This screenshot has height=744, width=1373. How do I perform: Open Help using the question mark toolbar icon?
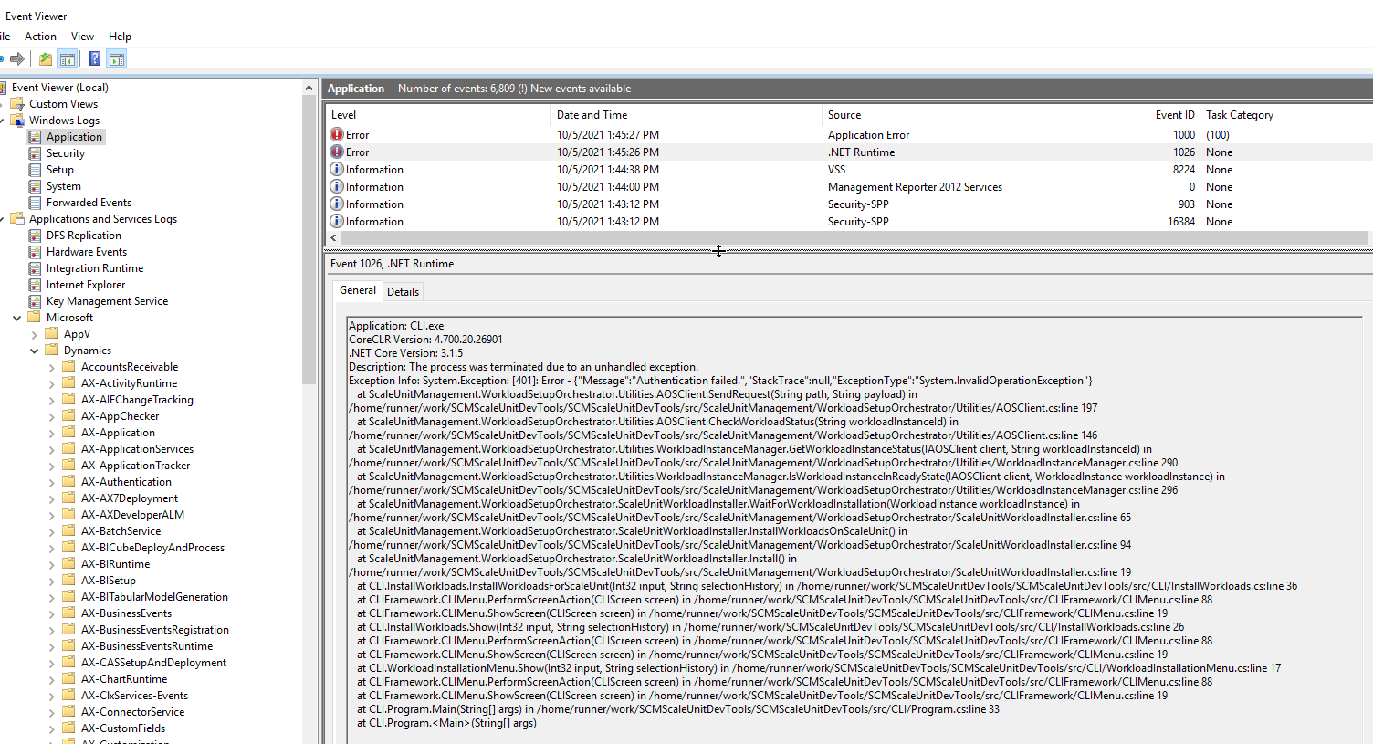pyautogui.click(x=94, y=57)
